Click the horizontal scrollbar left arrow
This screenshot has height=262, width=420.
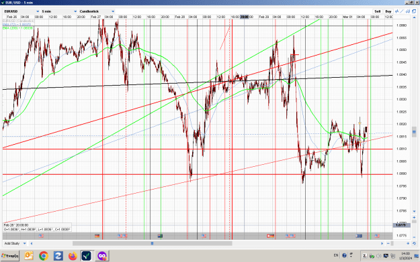click(32, 243)
